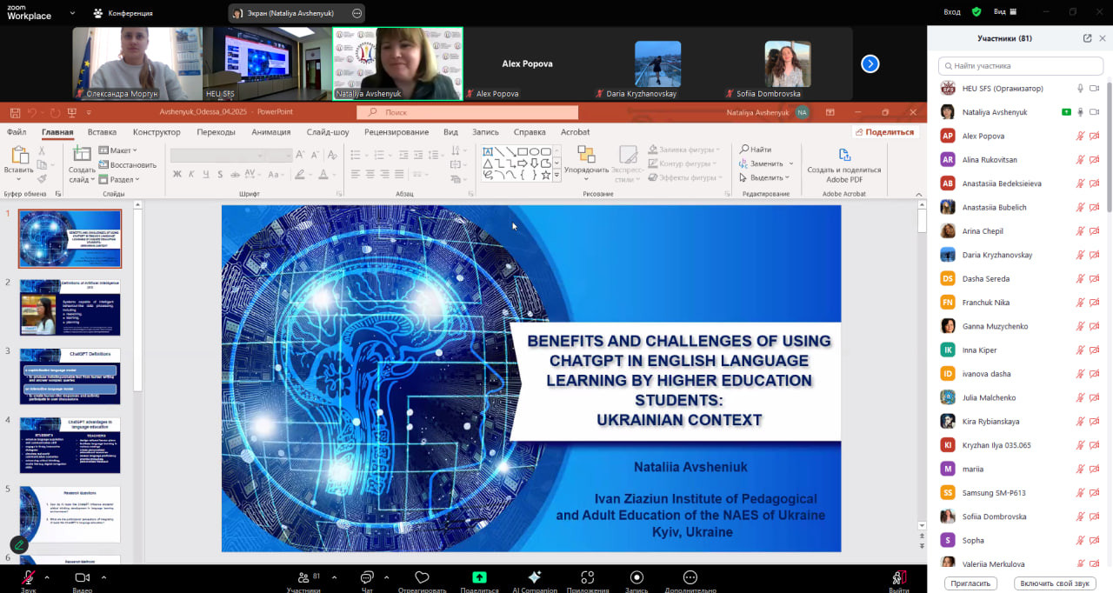Expand audio options arrow beside Звук
Viewport: 1113px width, 593px height.
pos(47,577)
